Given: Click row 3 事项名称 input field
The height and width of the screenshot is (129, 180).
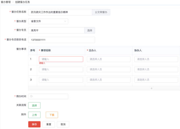Looking at the screenshot, I should click(61, 80).
